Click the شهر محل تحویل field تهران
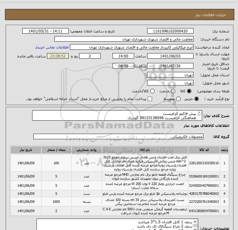238x230 pixels. [170, 83]
